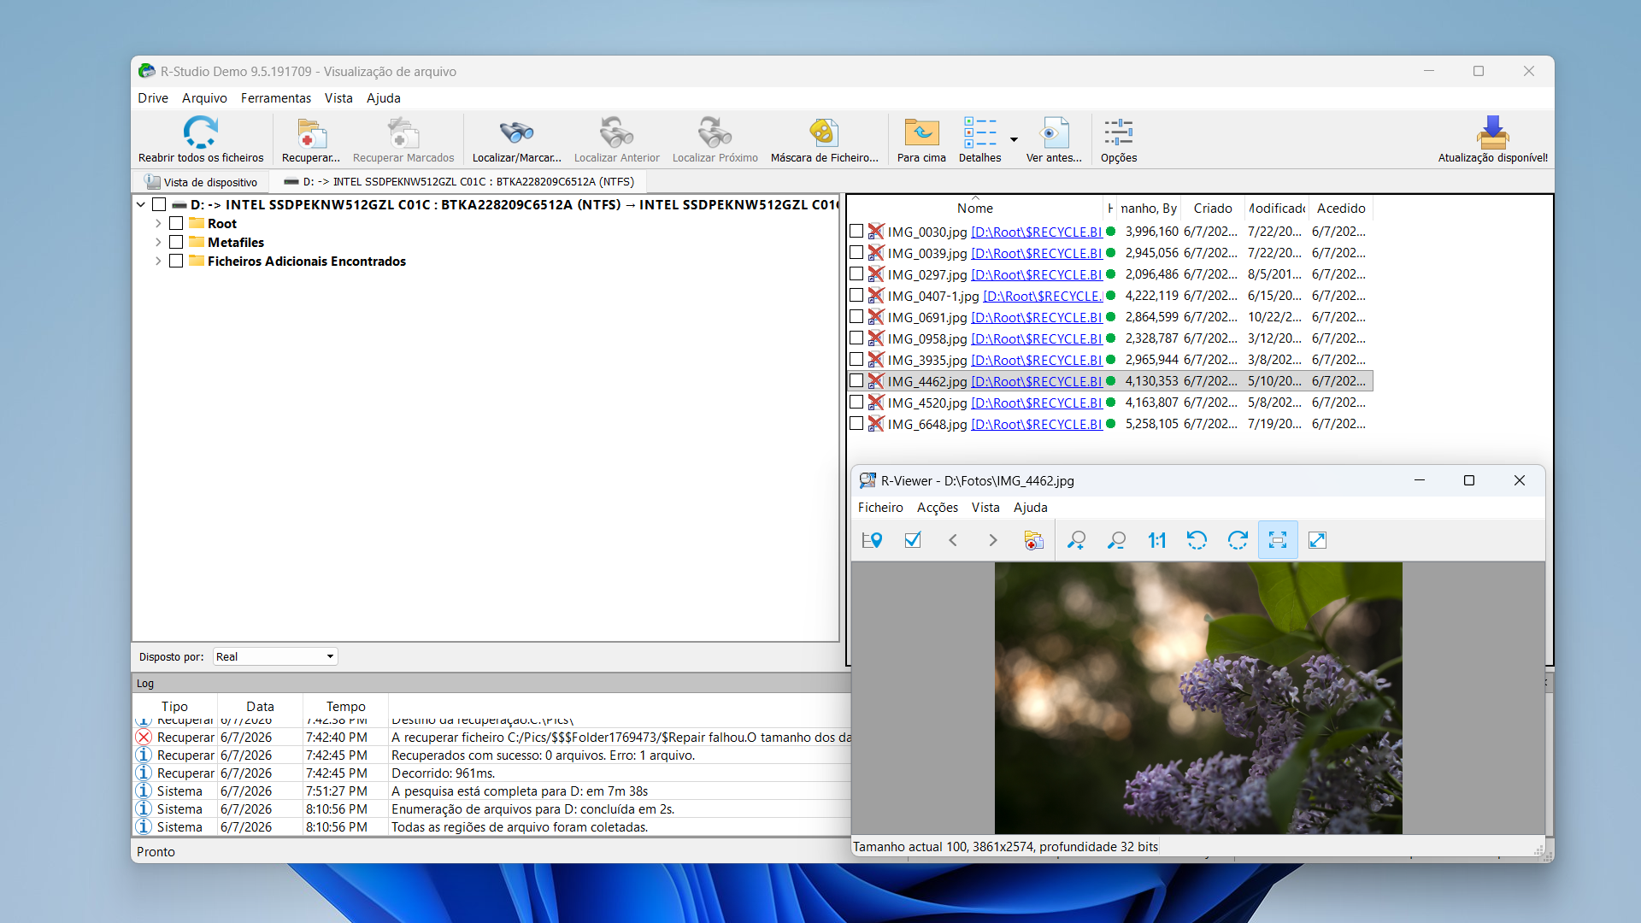Open Máscara de Ficheiro tool
The width and height of the screenshot is (1641, 923).
point(823,133)
